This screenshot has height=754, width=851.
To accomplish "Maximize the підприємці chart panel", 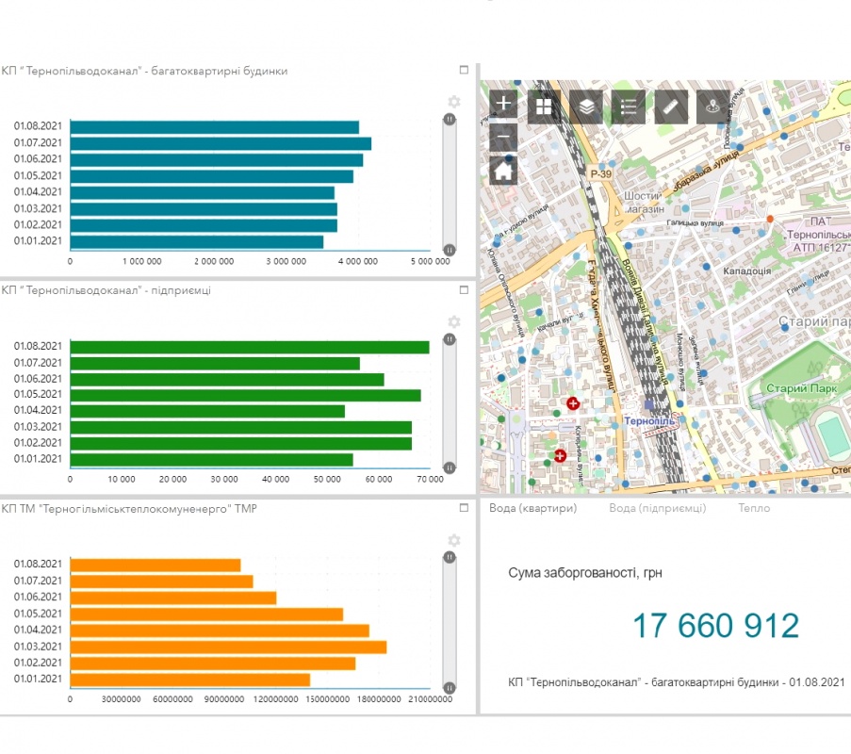I will tap(464, 289).
